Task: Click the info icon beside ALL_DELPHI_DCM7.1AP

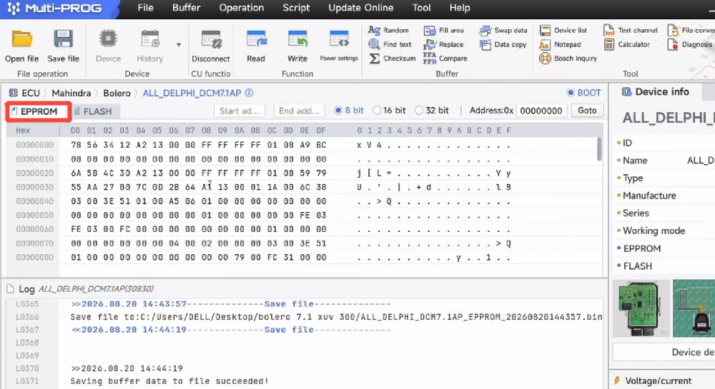Action: [249, 93]
